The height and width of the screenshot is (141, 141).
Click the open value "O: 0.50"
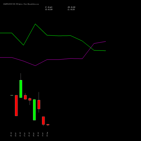point(49,10)
